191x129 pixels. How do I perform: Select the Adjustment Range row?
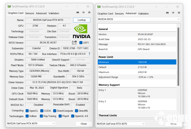(137, 77)
